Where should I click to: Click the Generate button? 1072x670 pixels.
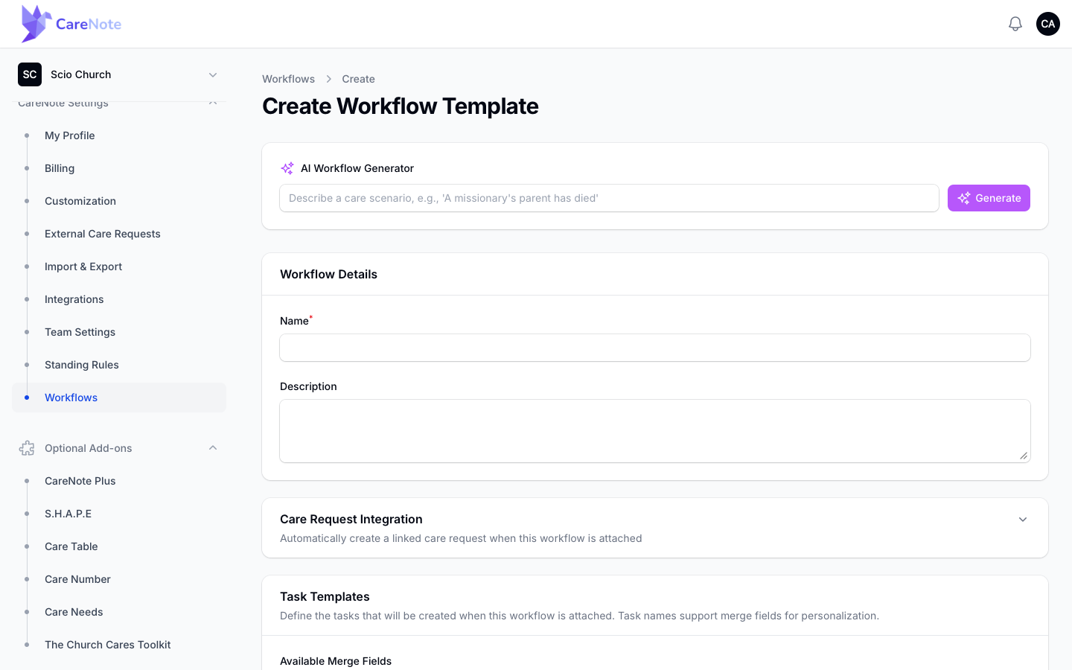click(989, 198)
